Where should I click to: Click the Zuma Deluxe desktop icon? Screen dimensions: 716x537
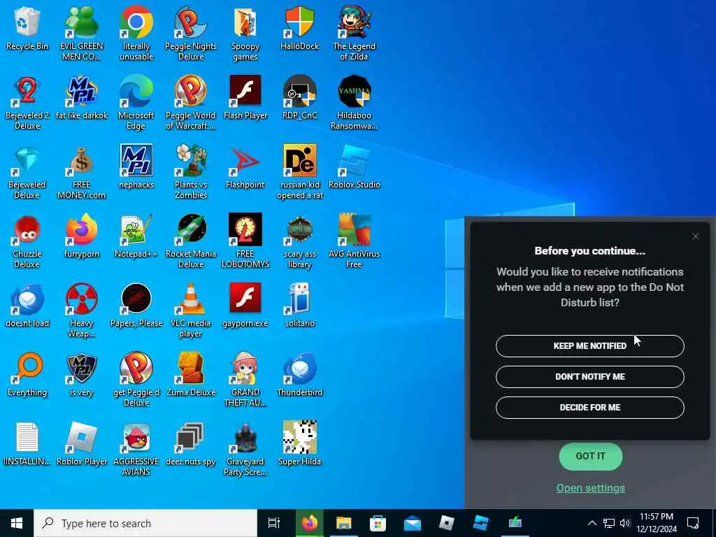click(191, 368)
